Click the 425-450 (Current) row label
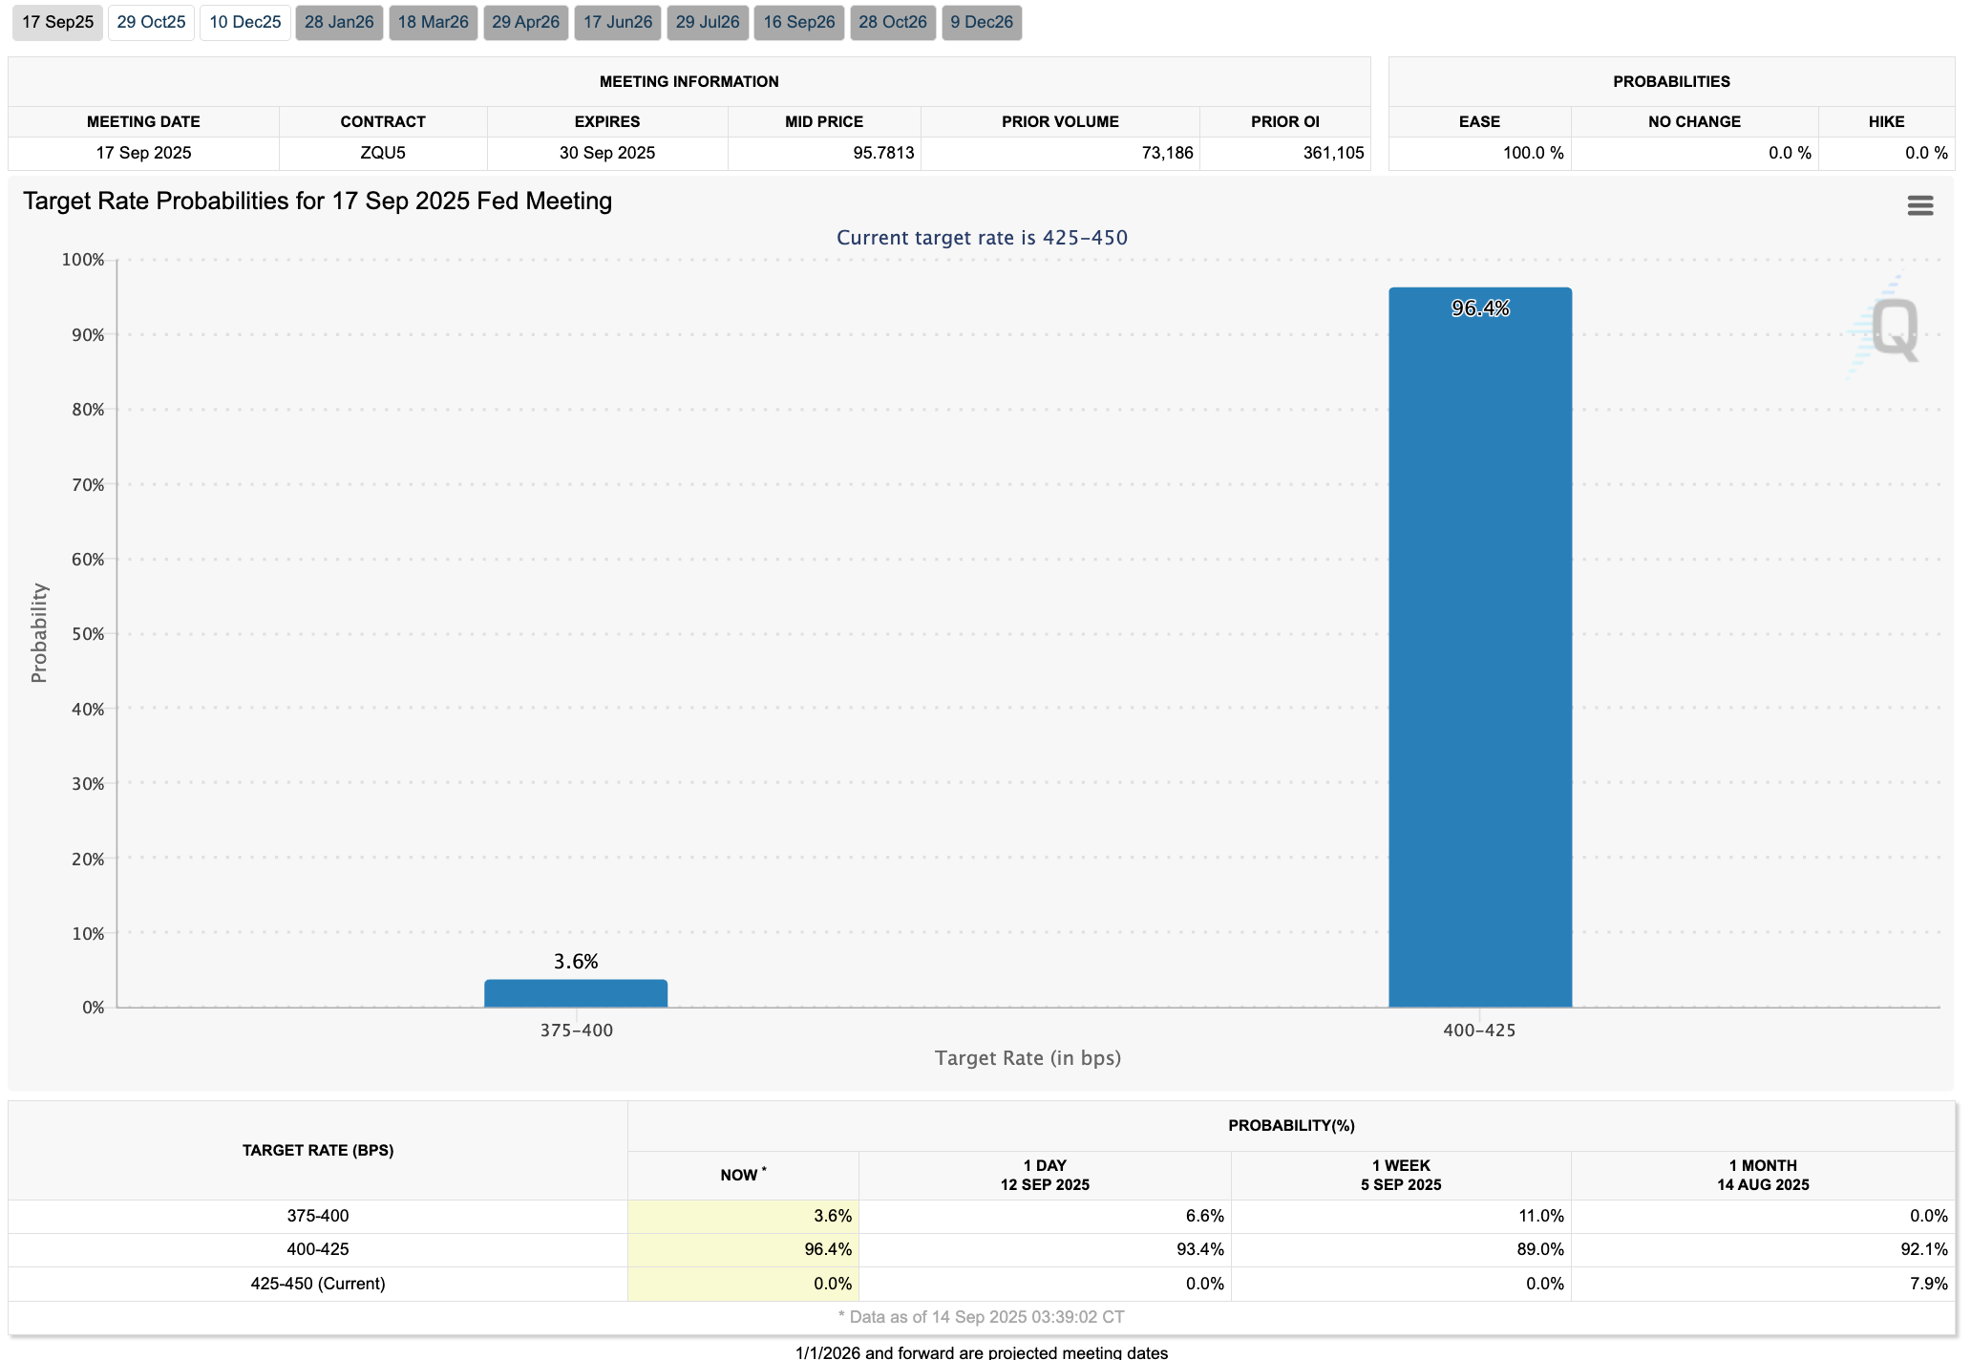The width and height of the screenshot is (1971, 1360). [x=318, y=1284]
